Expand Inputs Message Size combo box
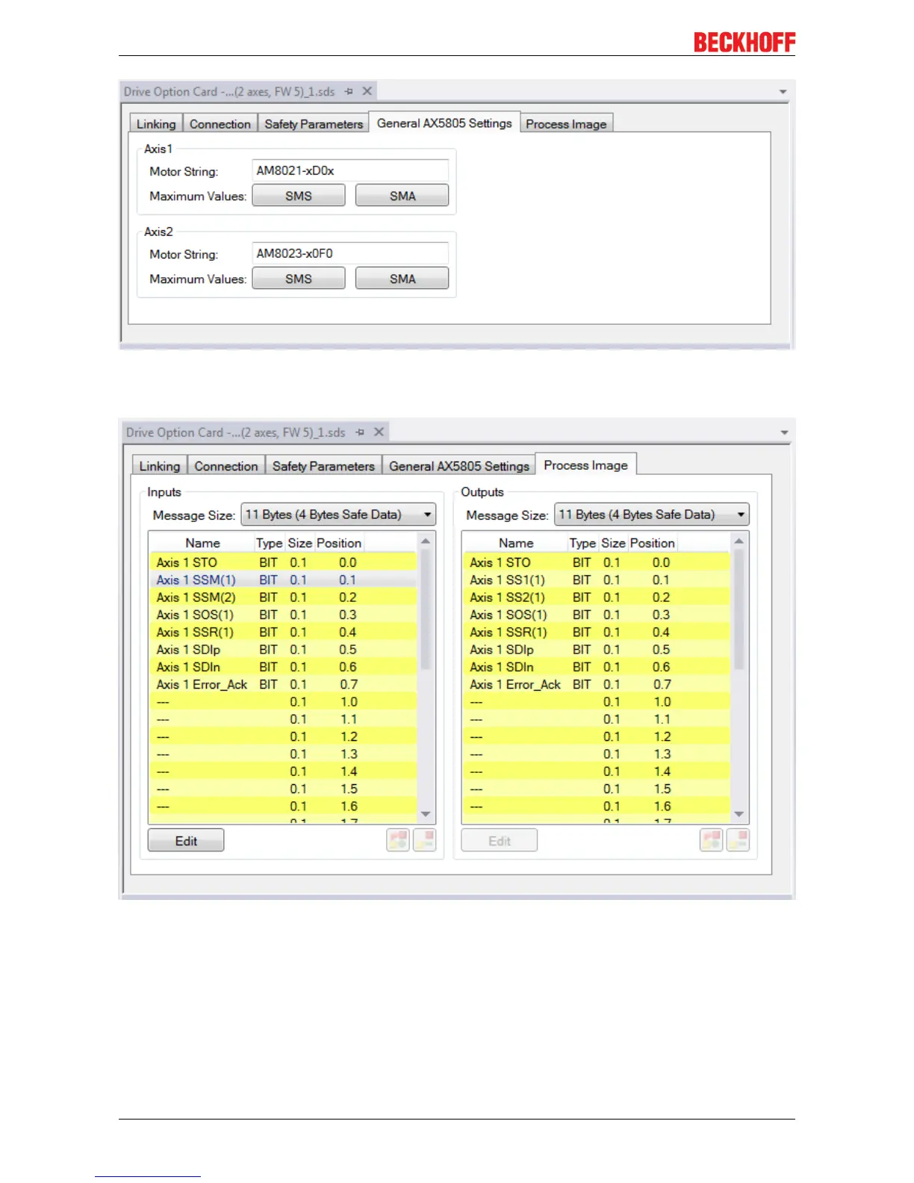Viewport: 914px width, 1183px height. pos(338,515)
